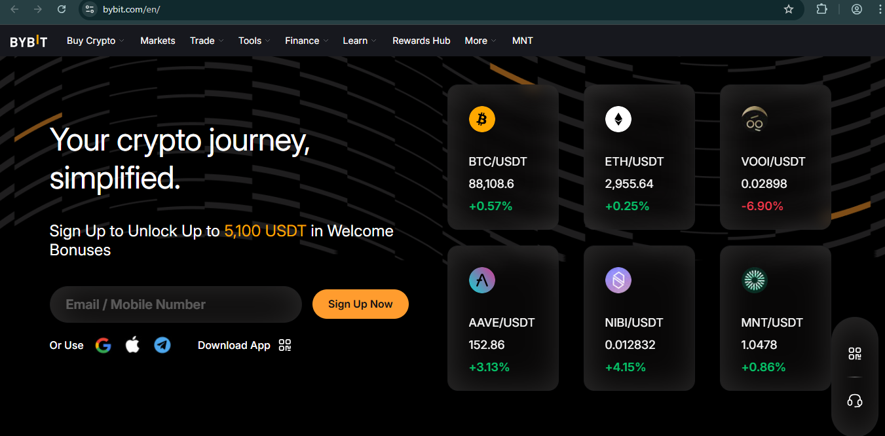This screenshot has height=436, width=885.
Task: Click the NIBI/USDT pair label
Action: pyautogui.click(x=634, y=323)
